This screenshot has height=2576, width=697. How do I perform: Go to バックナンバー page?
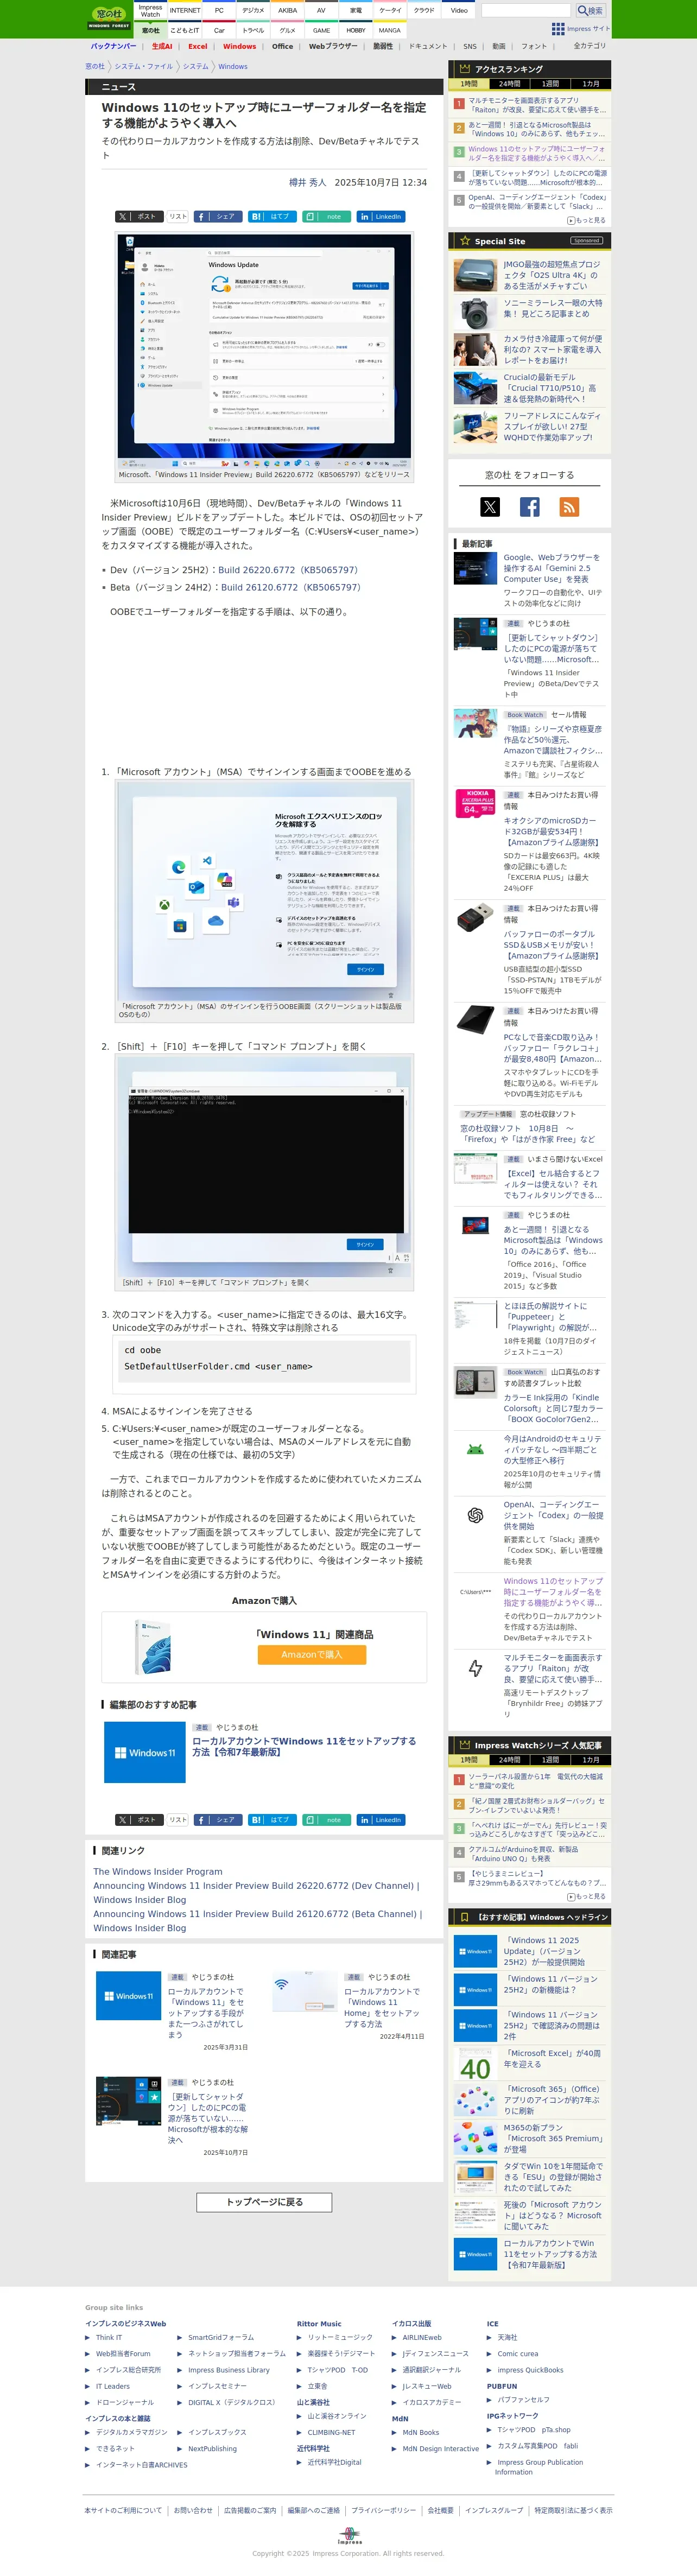[113, 46]
